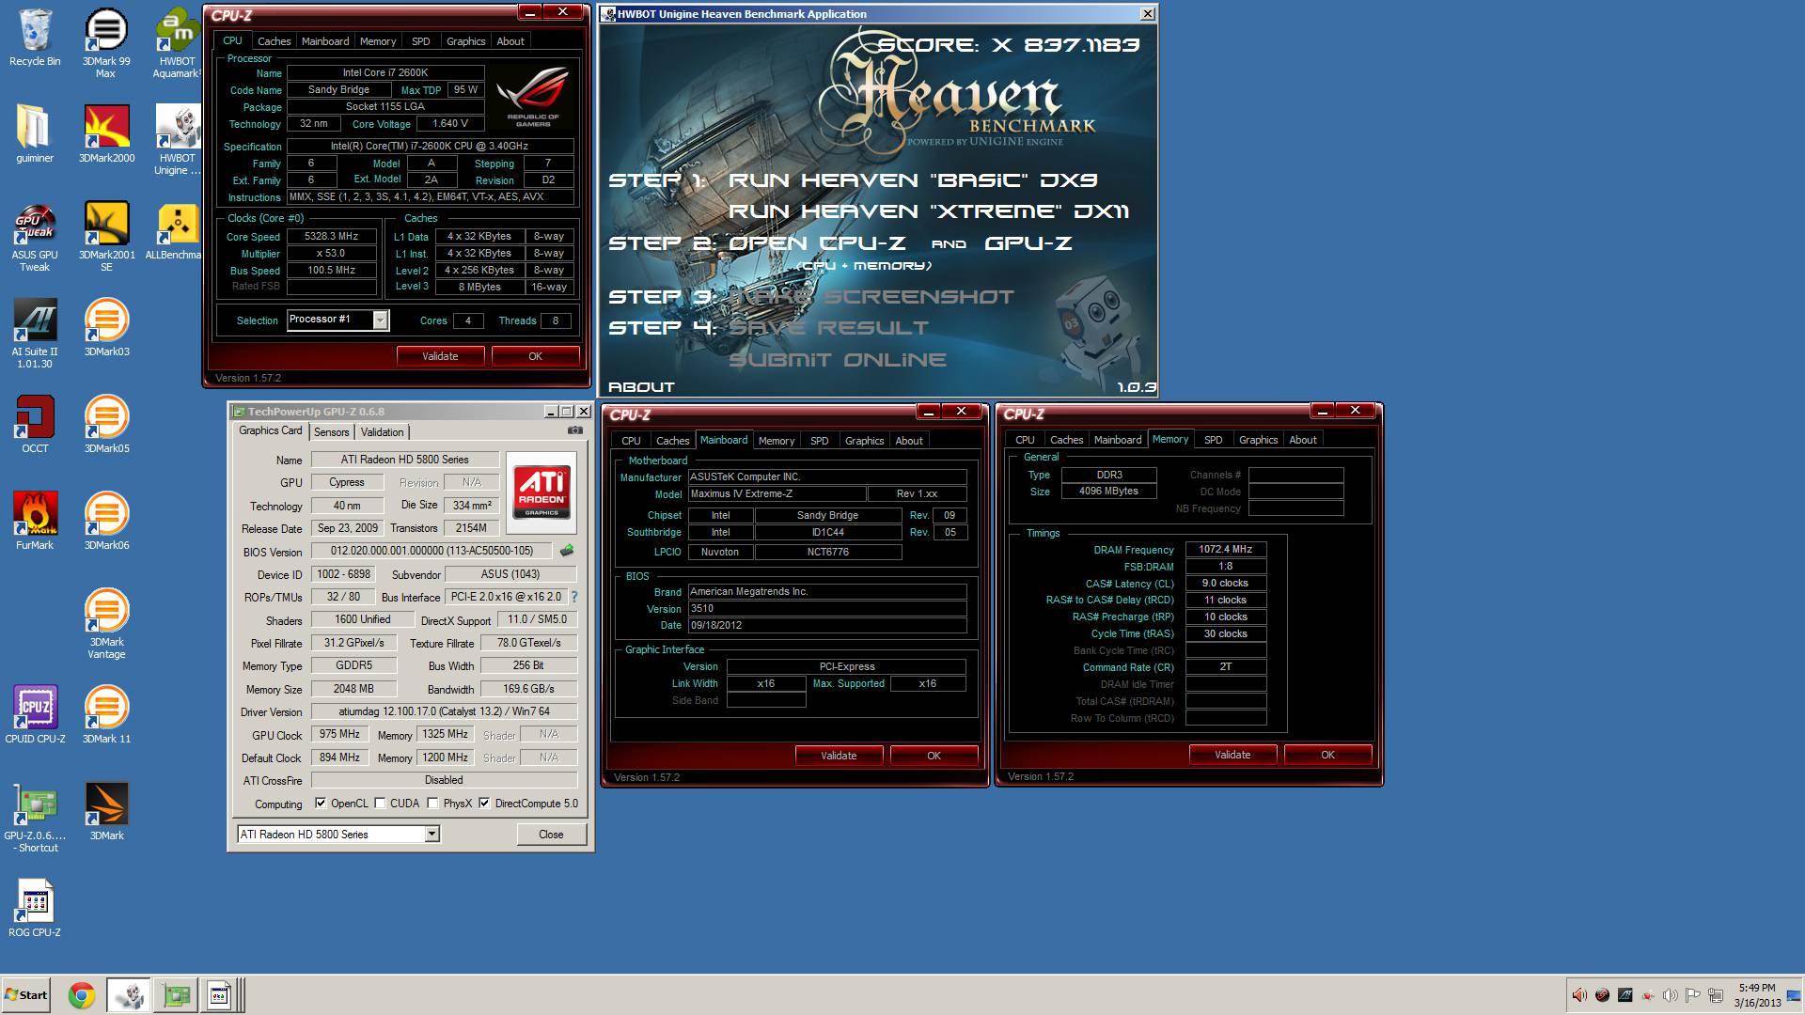Click the GPU-Z Name field
Viewport: 1805px width, 1015px height.
pos(404,460)
